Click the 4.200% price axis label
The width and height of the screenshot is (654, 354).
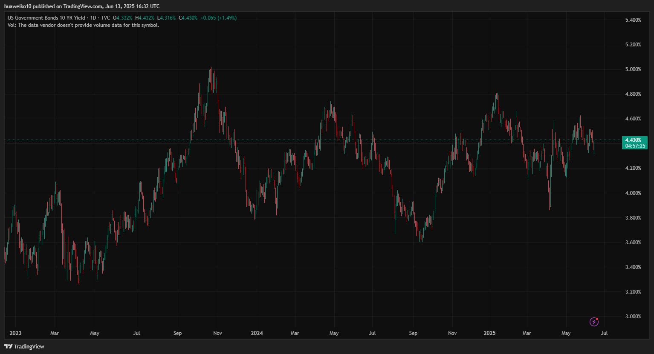tap(633, 168)
